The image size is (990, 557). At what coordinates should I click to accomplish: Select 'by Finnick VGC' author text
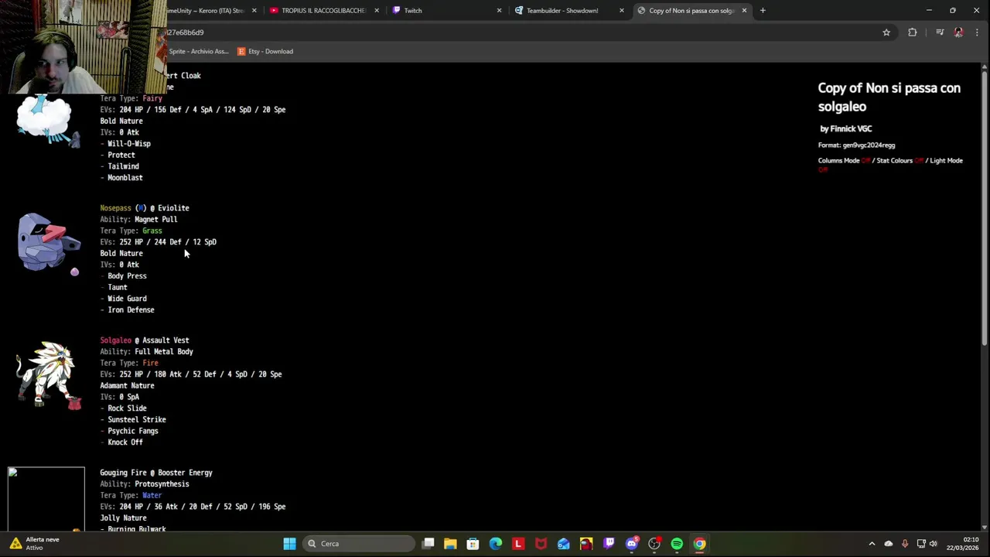click(846, 129)
